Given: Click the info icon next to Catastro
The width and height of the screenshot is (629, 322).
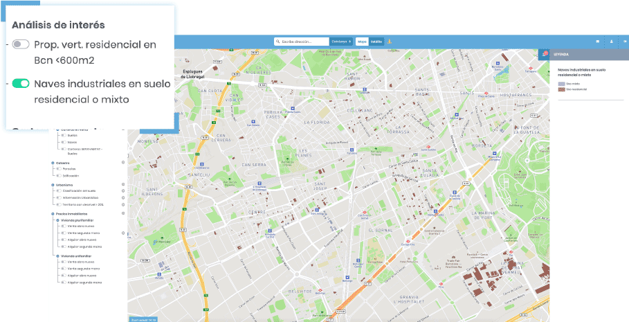Looking at the screenshot, I should tap(123, 163).
